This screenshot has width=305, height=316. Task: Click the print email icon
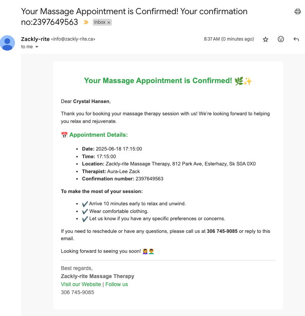298,11
